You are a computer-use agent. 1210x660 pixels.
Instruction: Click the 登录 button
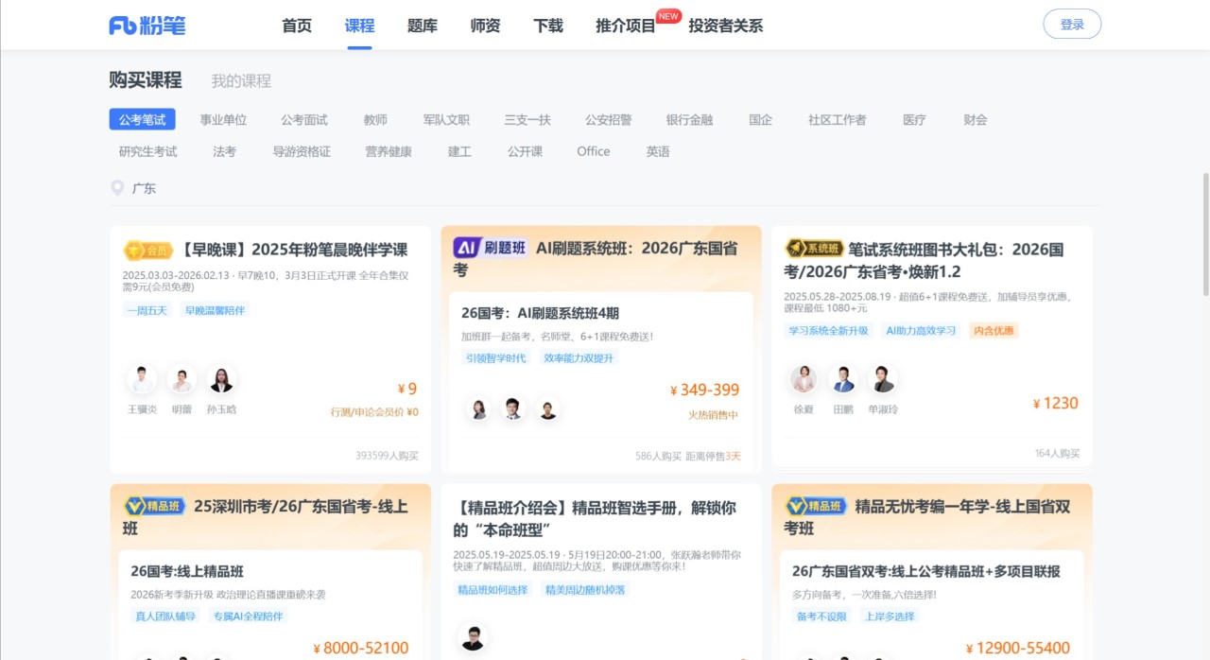point(1072,25)
